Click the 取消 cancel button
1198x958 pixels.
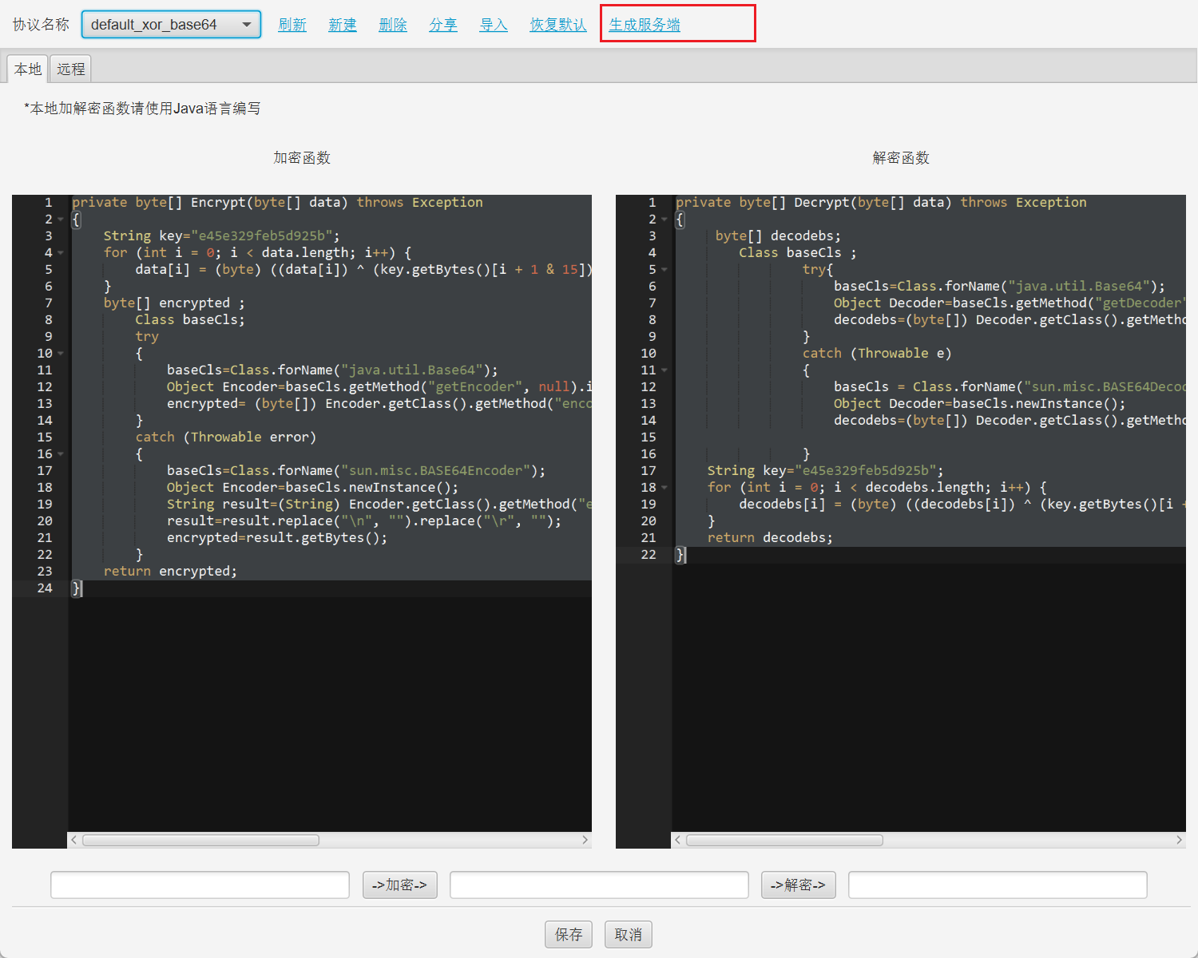click(629, 934)
